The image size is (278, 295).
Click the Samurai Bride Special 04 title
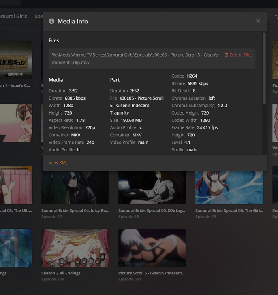pos(75,210)
